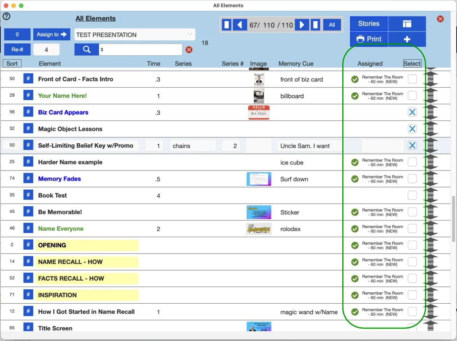Go to next record arrow
Viewport: 457px width, 341px height.
point(302,25)
